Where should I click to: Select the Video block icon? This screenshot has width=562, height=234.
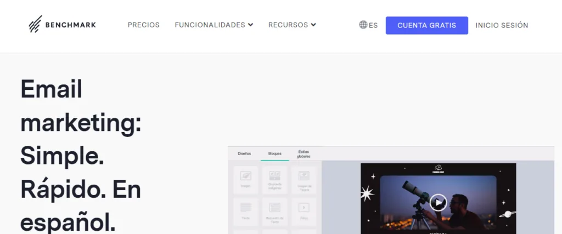pyautogui.click(x=304, y=208)
